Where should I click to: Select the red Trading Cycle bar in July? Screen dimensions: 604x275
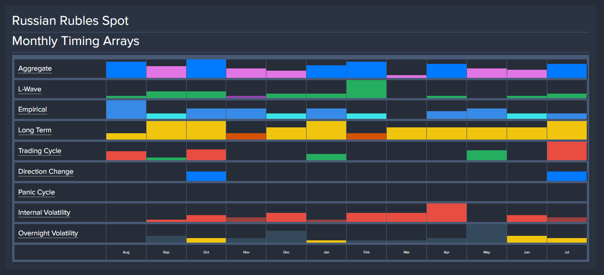[x=567, y=151]
